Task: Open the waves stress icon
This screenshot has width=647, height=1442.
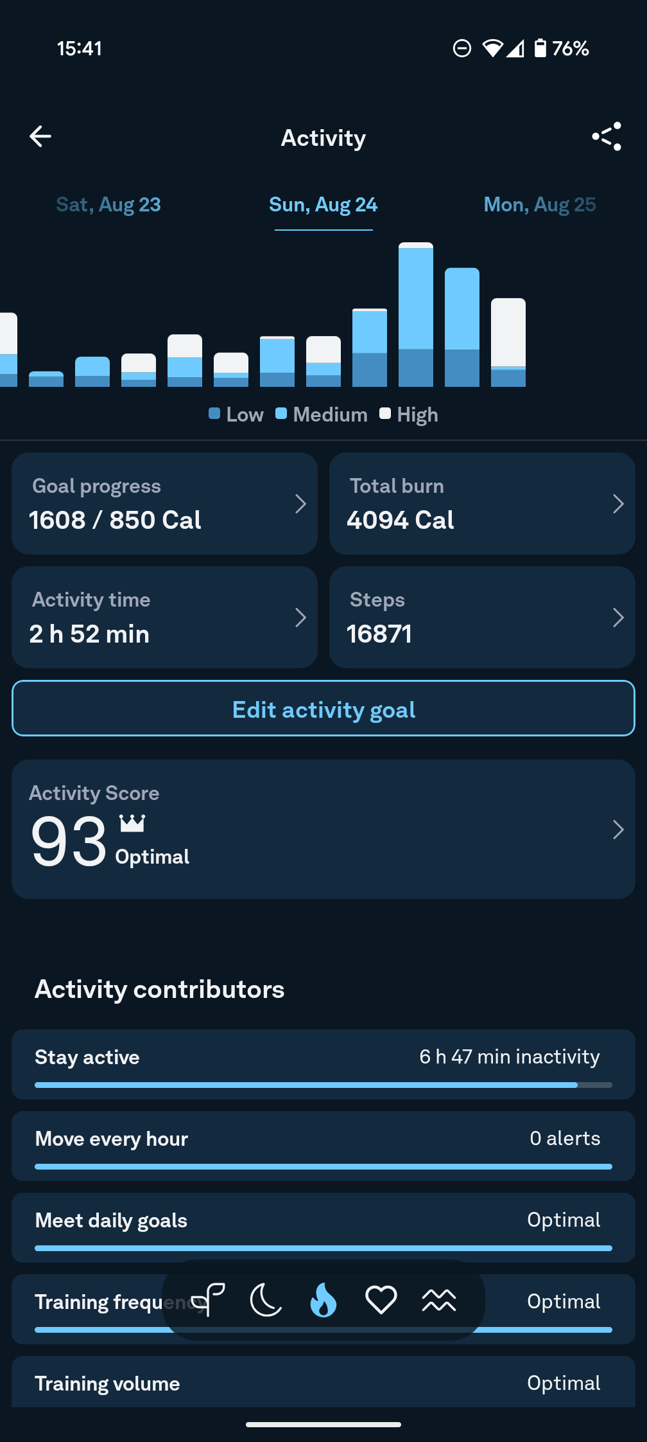Action: [x=439, y=1300]
